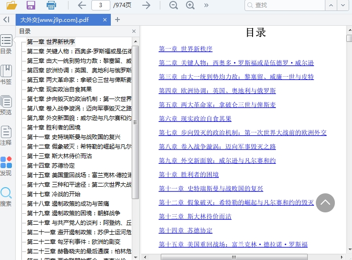The height and width of the screenshot is (260, 352).
Task: Select 第一章 世界新秩序 in the outline tree
Action: [x=51, y=42]
